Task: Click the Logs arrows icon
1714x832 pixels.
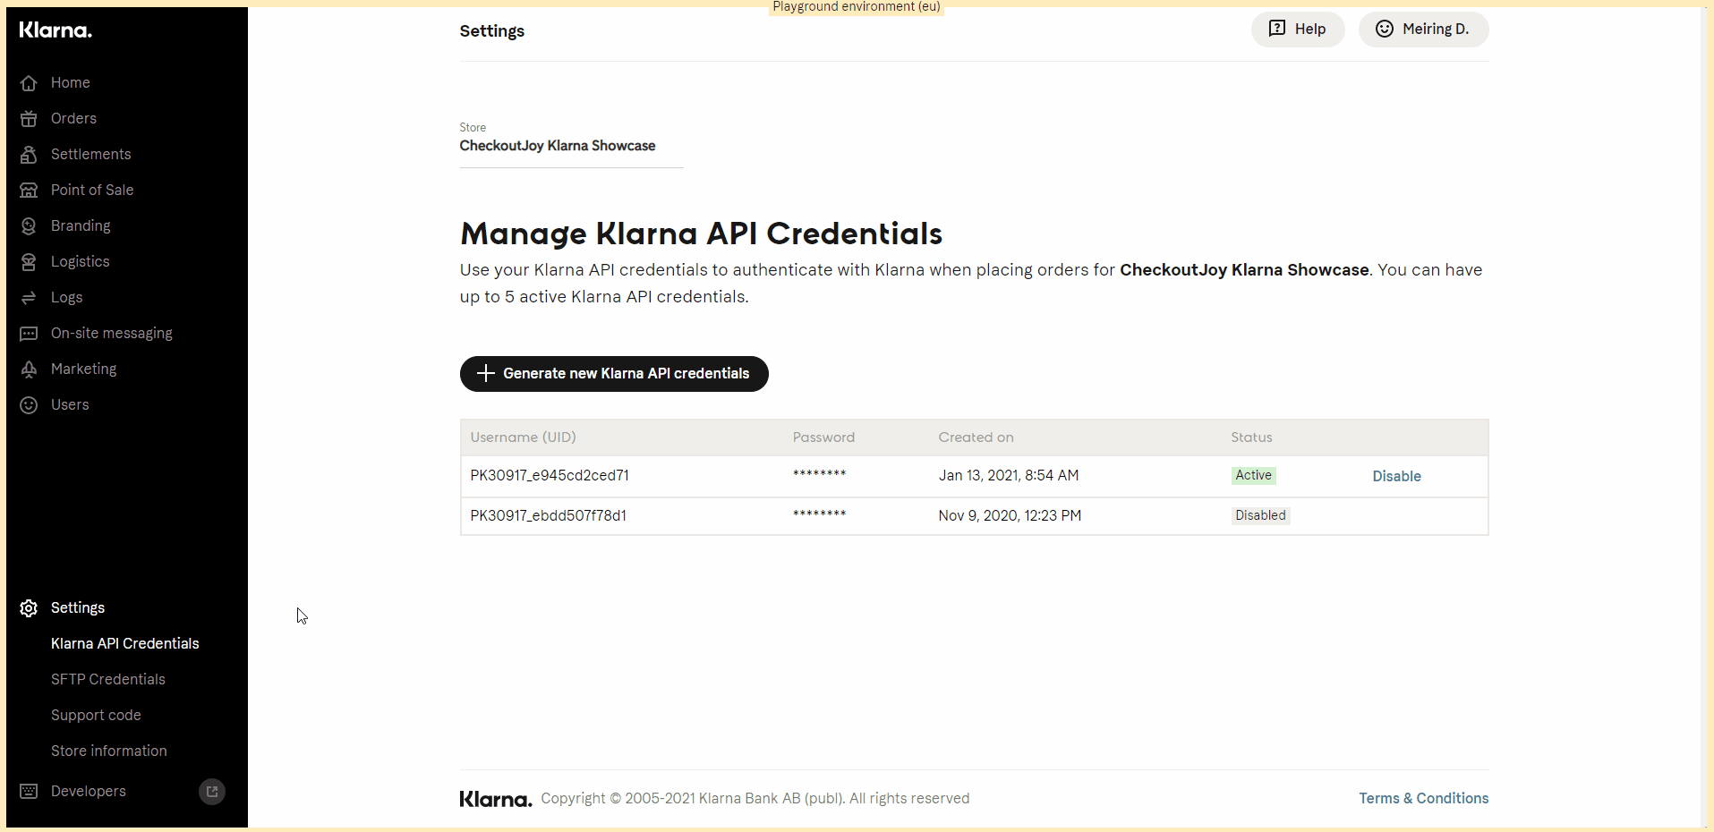Action: click(x=29, y=298)
